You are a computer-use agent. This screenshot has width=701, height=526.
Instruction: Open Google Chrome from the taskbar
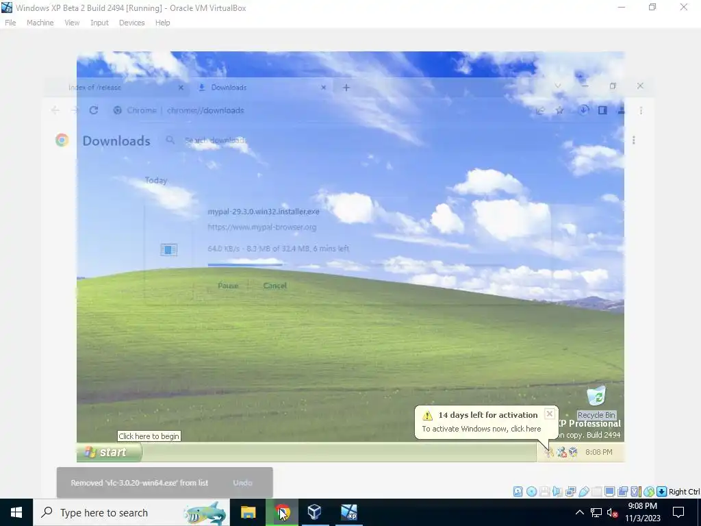(x=282, y=512)
